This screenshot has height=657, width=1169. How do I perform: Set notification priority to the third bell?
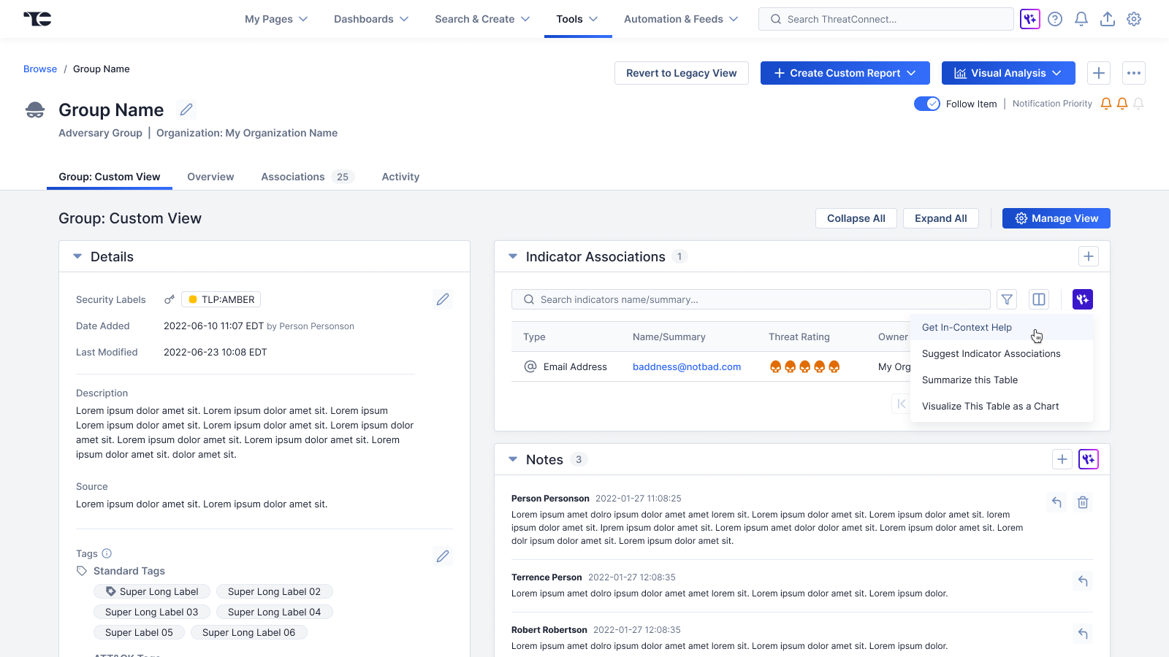click(x=1138, y=104)
